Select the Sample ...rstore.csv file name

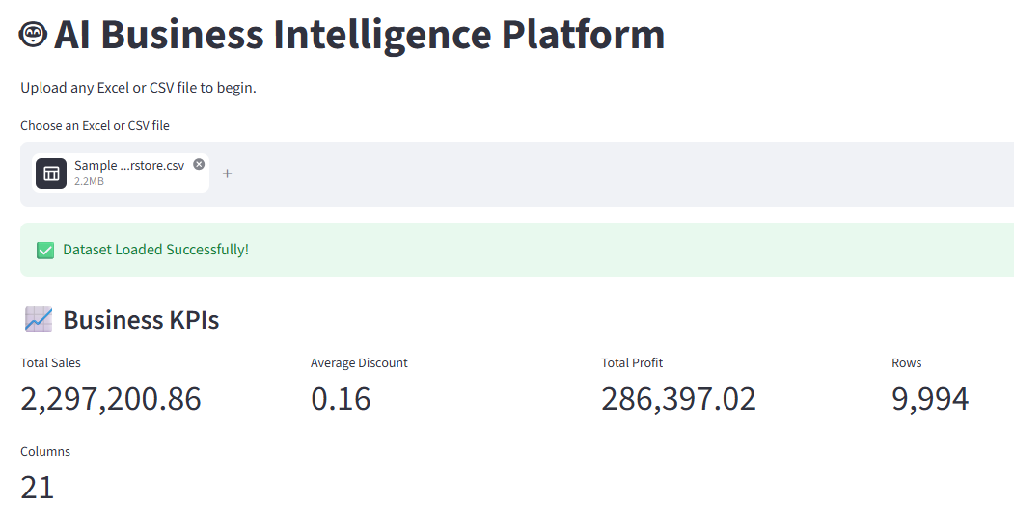[129, 166]
